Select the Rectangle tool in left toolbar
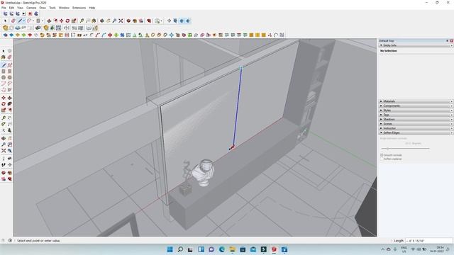This screenshot has width=454, height=255. point(4,71)
